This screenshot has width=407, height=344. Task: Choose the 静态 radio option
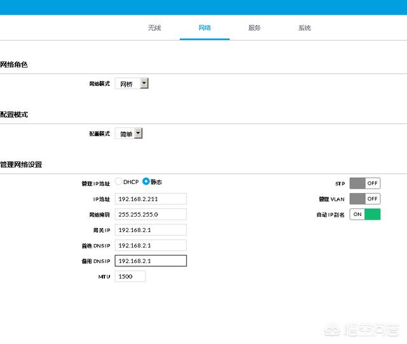[146, 182]
